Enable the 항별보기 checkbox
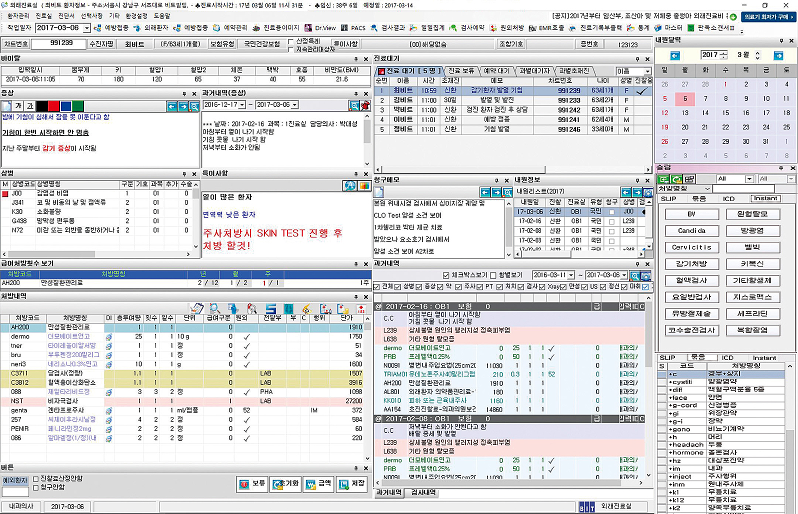 493,275
